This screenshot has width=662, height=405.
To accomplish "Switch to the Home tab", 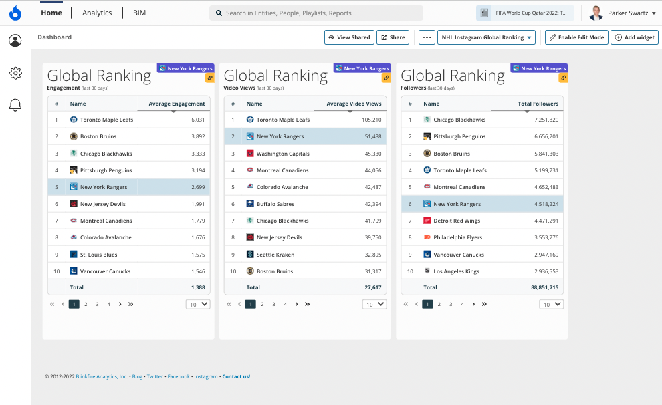I will pos(51,13).
